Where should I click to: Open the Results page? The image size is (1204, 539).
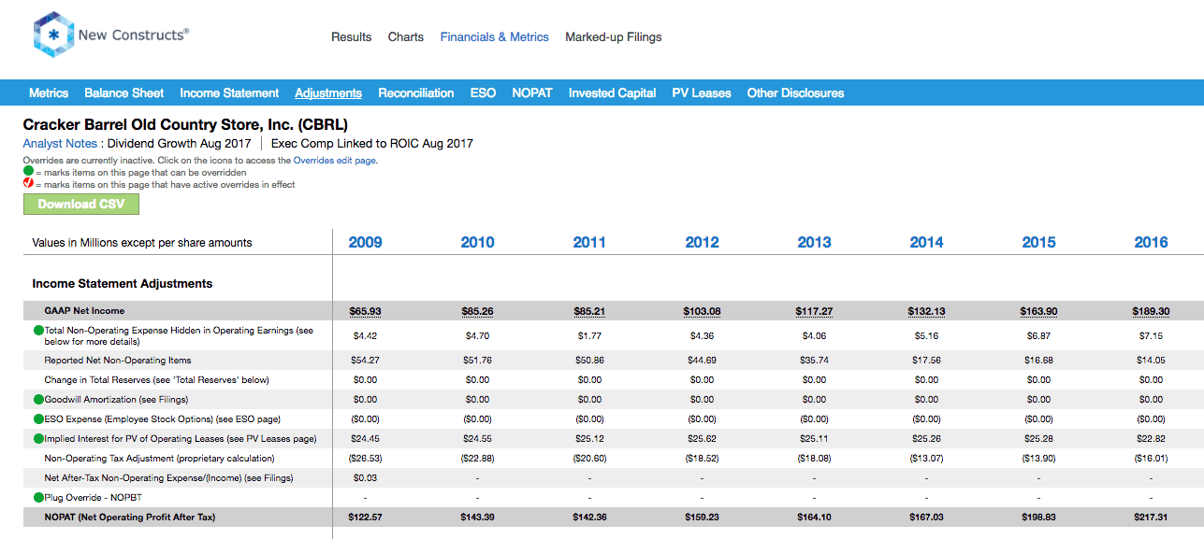[x=352, y=37]
